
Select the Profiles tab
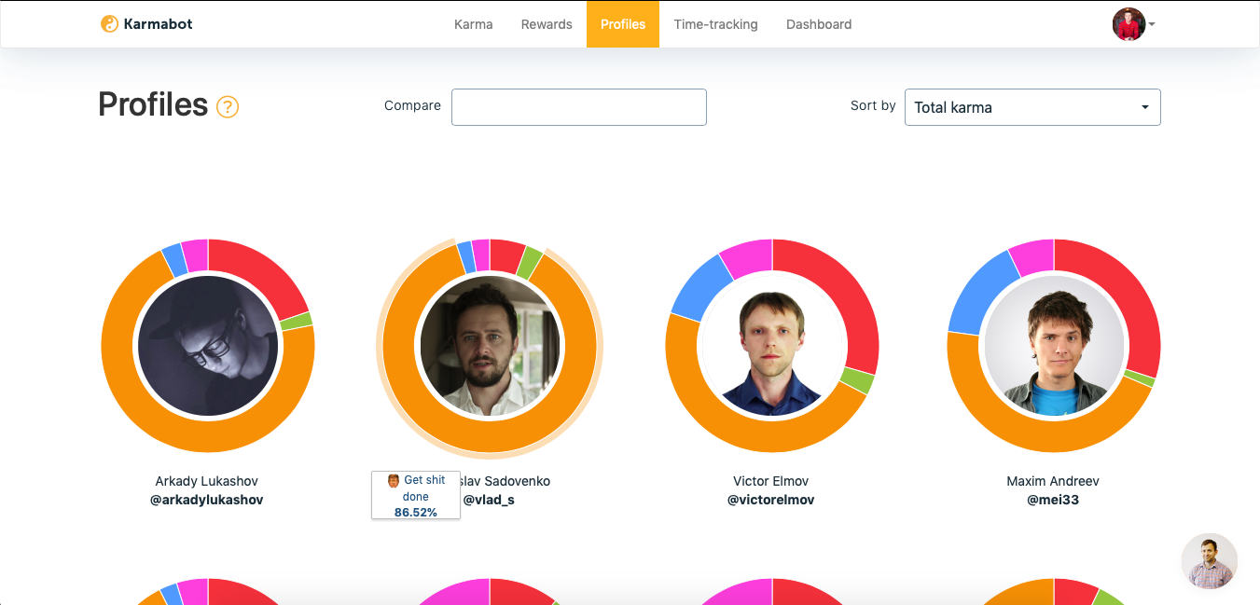(x=623, y=24)
